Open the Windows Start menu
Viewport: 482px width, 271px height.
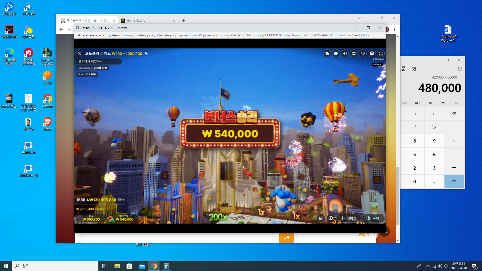pyautogui.click(x=6, y=266)
